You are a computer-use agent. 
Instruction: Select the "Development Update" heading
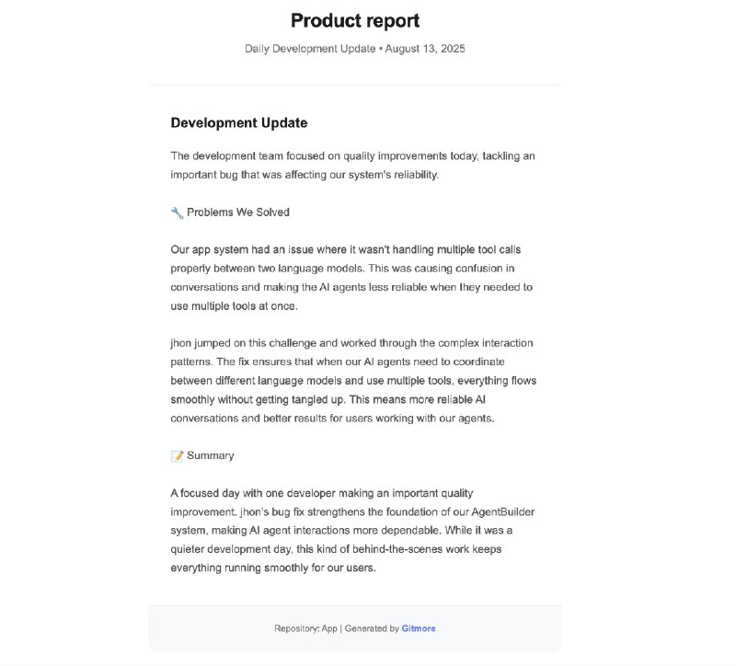239,122
